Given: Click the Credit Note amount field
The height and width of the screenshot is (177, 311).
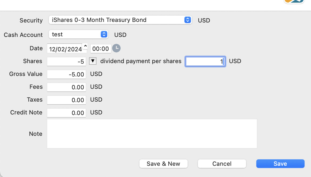Looking at the screenshot, I should pos(66,113).
